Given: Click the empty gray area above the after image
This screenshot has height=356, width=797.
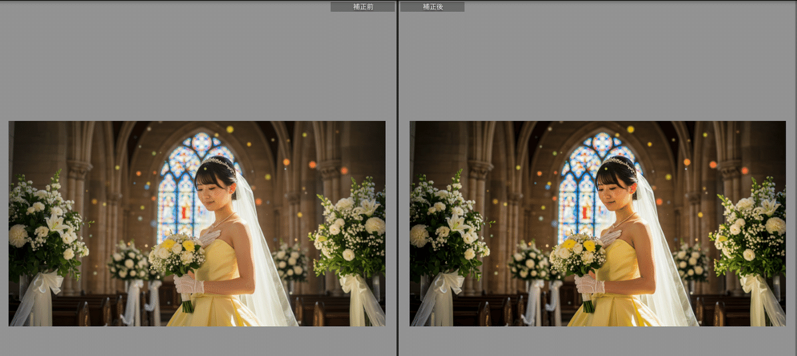Looking at the screenshot, I should point(598,66).
